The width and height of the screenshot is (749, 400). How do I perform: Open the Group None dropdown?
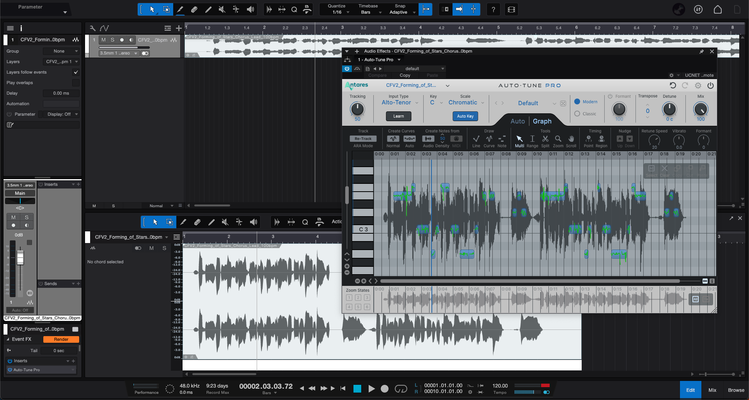point(61,51)
